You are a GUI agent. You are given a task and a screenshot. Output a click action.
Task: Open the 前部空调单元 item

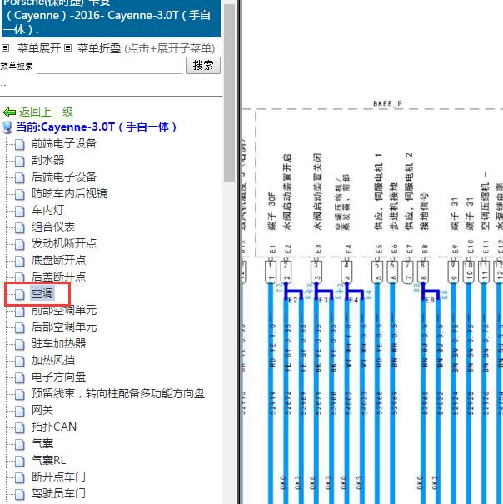64,310
